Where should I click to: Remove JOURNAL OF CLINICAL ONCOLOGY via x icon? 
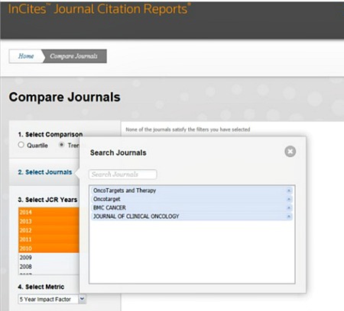click(289, 216)
